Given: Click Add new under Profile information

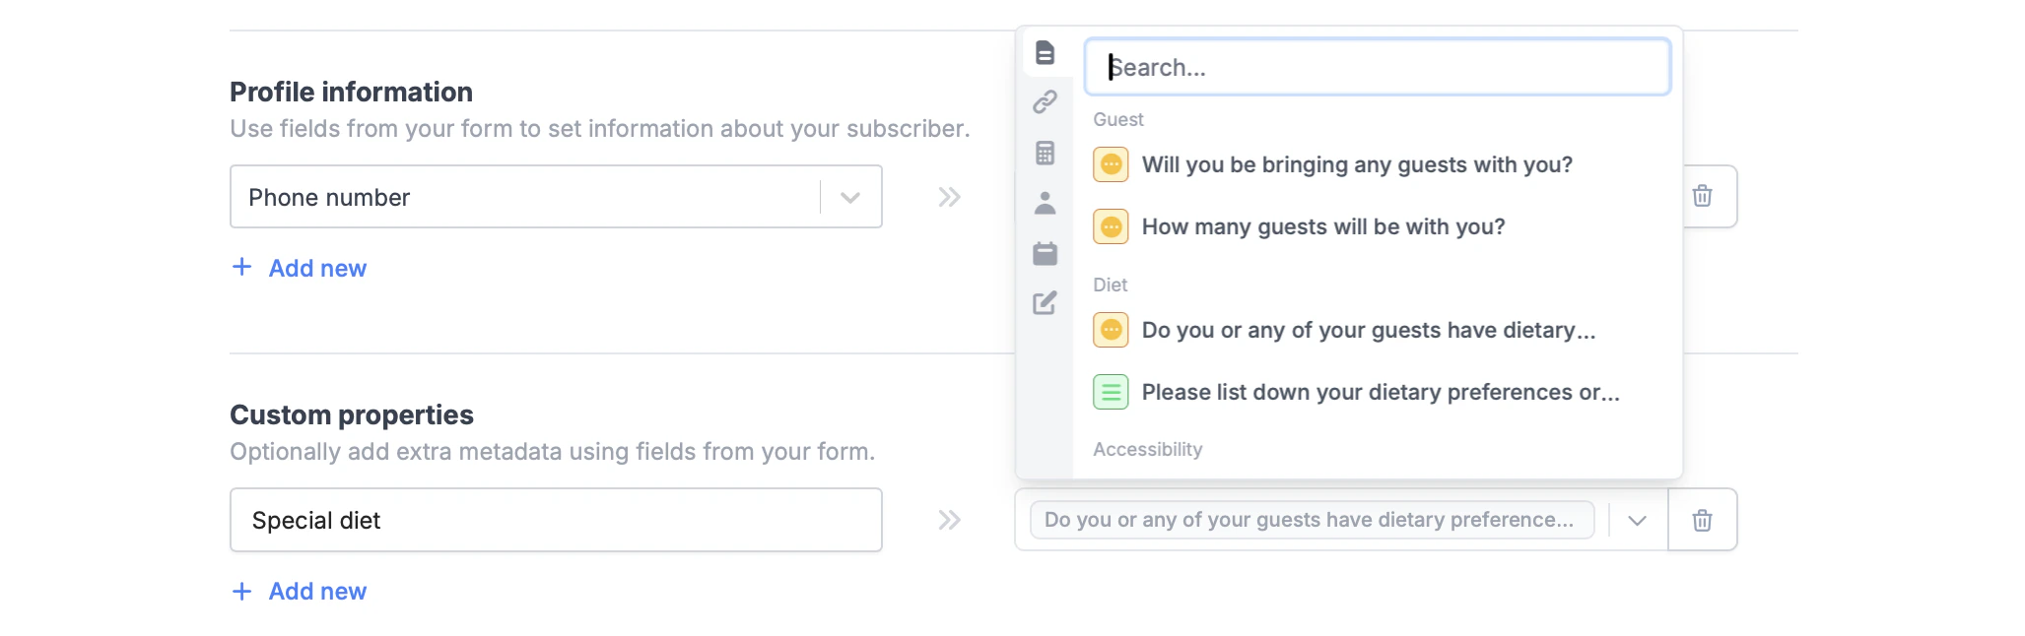Looking at the screenshot, I should click(317, 268).
